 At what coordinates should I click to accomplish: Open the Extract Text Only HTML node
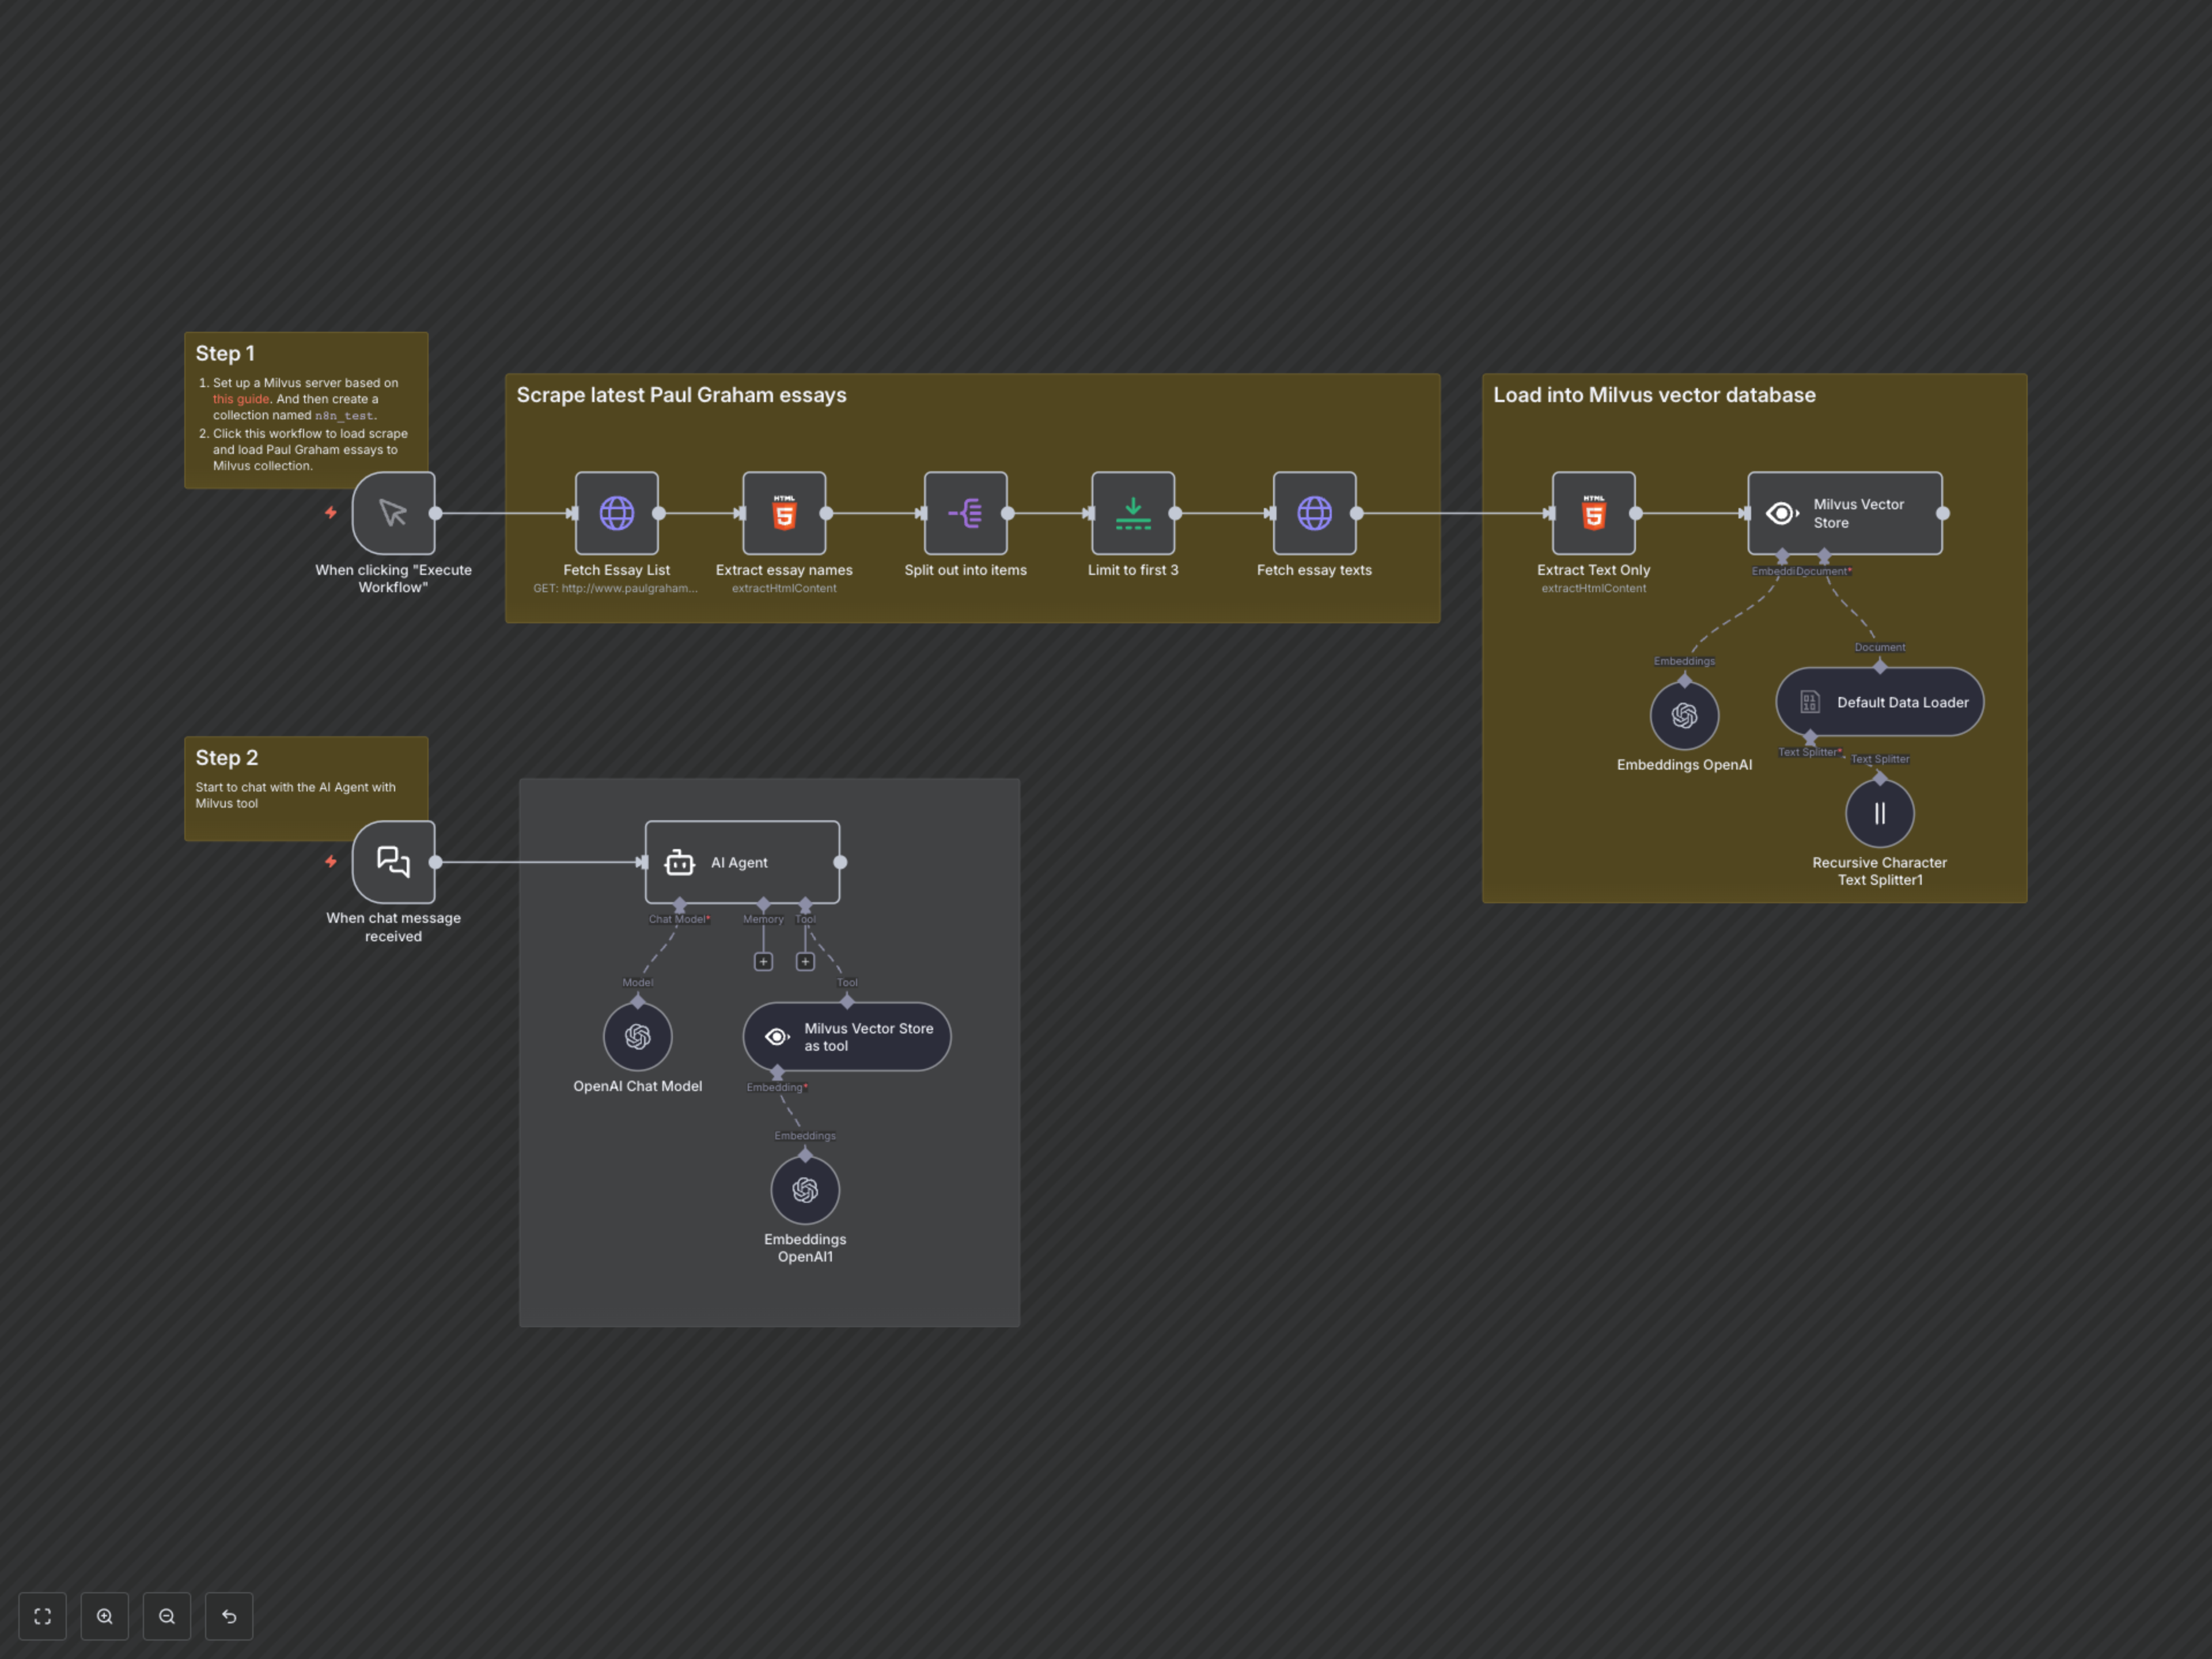coord(1593,513)
